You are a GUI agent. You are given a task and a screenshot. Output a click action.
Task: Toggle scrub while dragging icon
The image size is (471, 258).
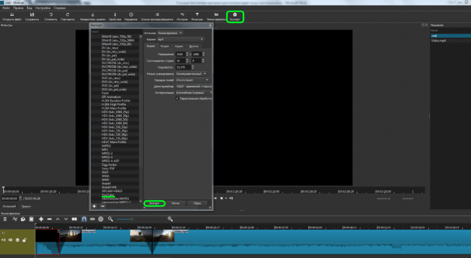(92, 219)
